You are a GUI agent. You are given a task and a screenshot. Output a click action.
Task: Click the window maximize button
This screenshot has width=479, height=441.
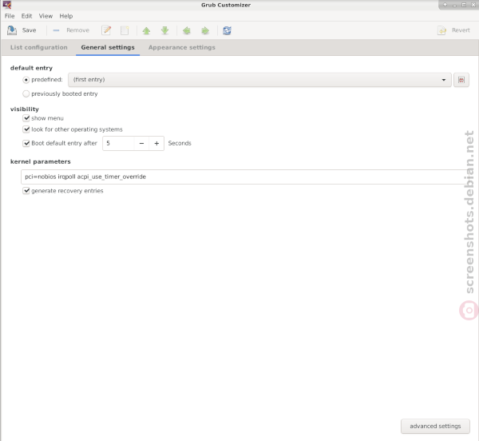[464, 5]
